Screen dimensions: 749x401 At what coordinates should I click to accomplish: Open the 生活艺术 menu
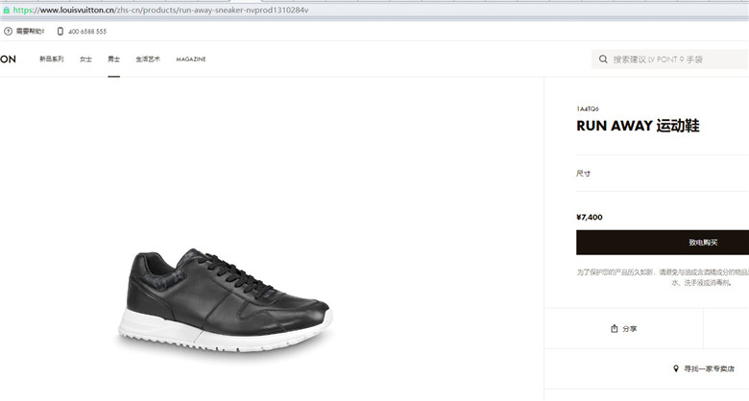148,59
